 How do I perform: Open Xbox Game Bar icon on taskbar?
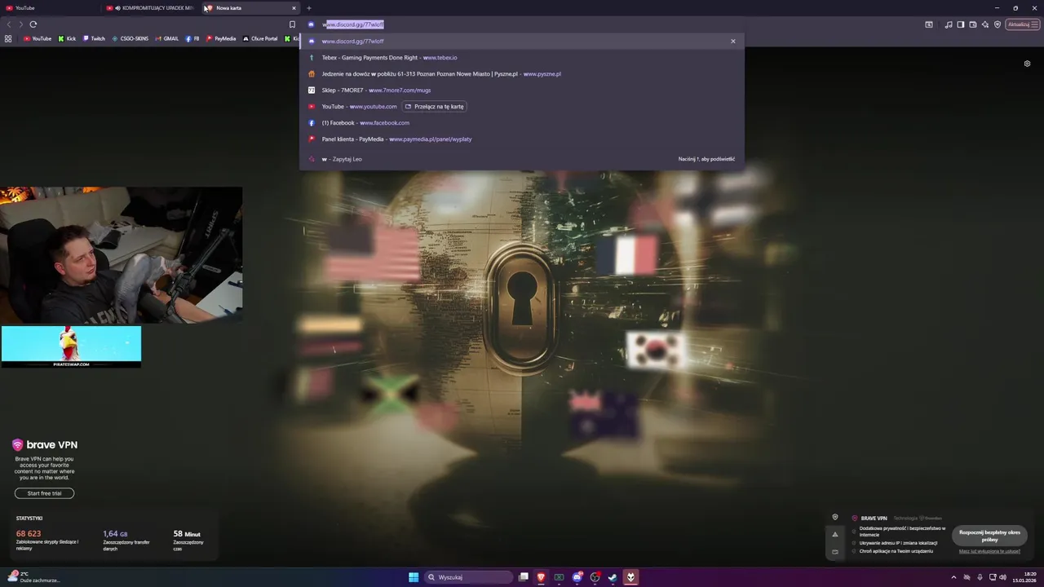pos(559,577)
